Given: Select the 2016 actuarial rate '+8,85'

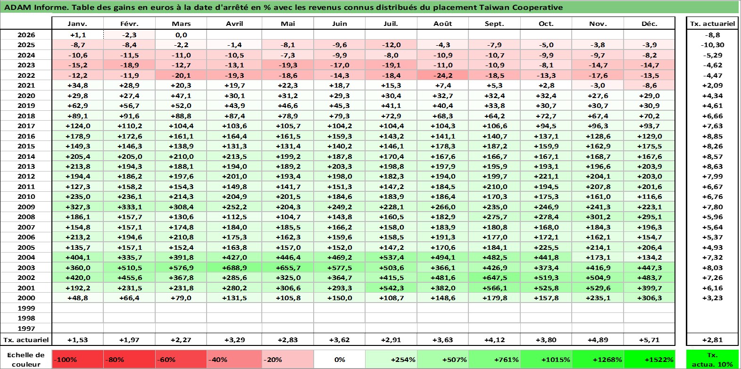Looking at the screenshot, I should 712,136.
